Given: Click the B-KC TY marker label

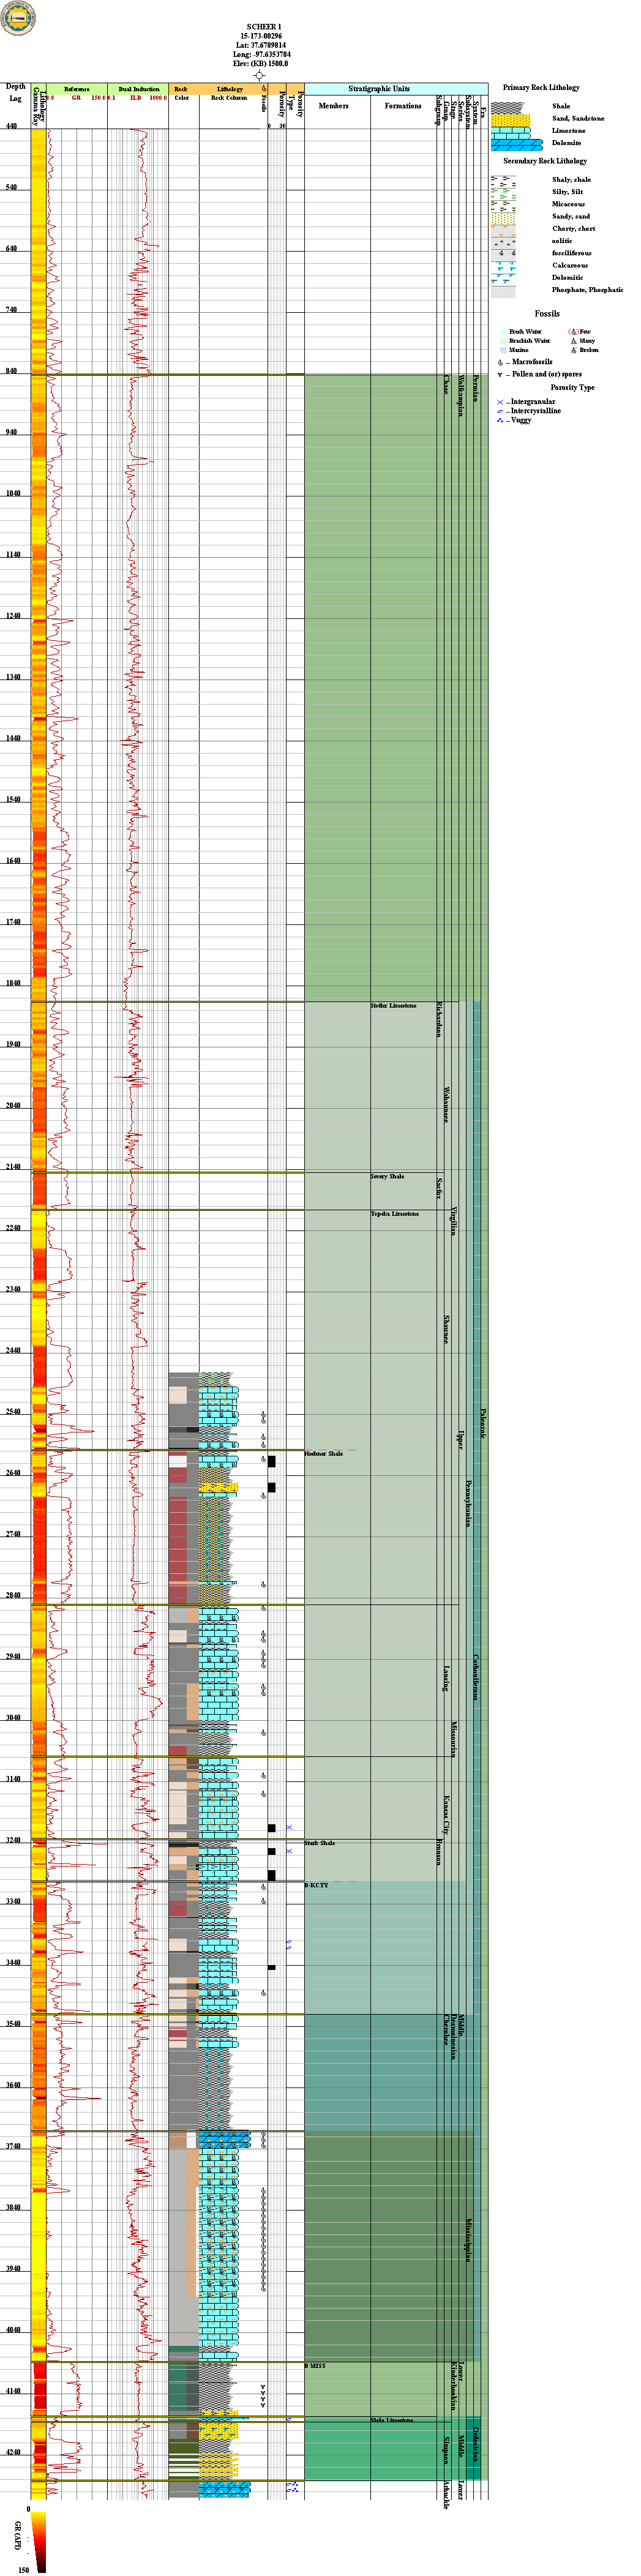Looking at the screenshot, I should point(316,1885).
